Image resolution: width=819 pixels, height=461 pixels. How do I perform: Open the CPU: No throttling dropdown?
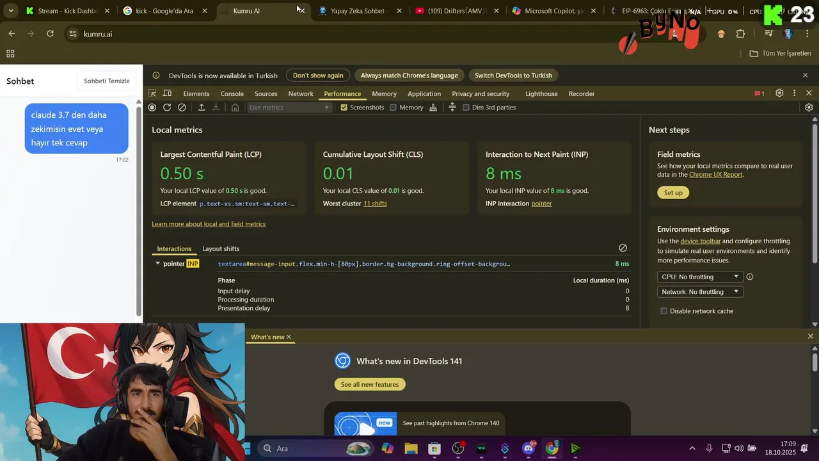700,277
